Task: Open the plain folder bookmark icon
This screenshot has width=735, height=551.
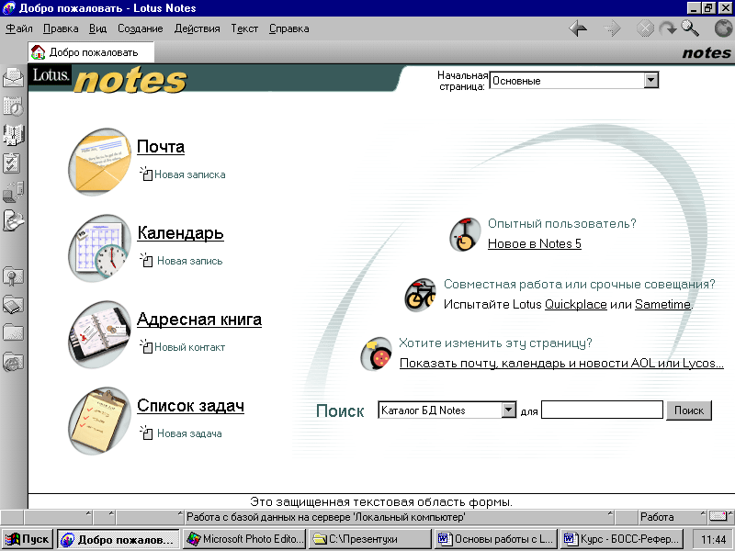Action: point(13,333)
